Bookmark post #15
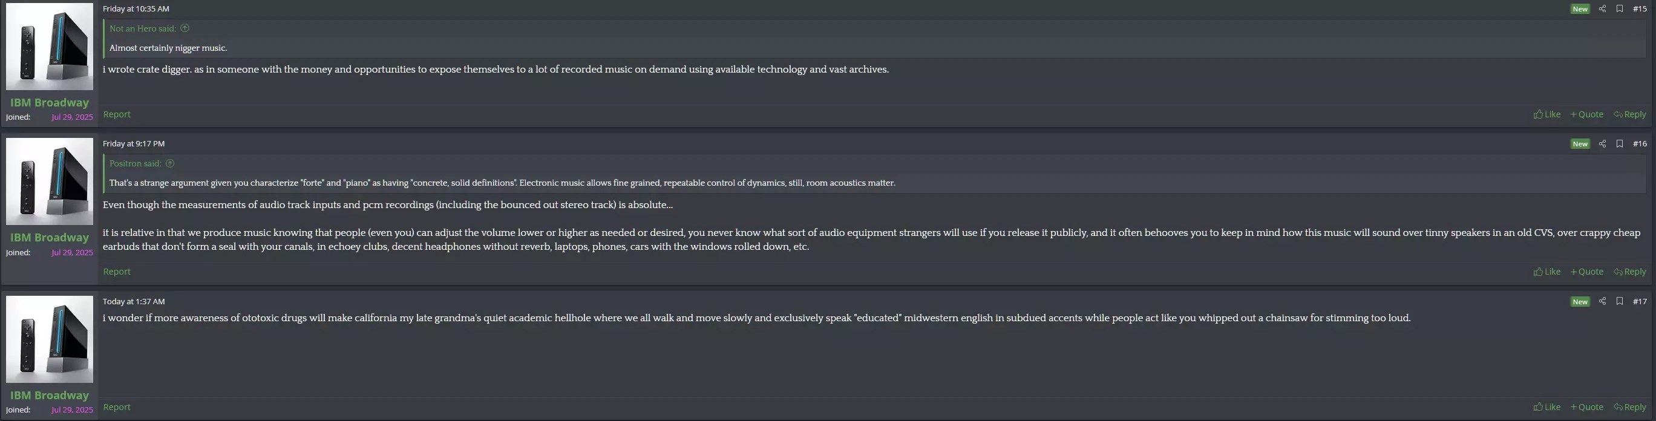The width and height of the screenshot is (1656, 421). (x=1619, y=9)
